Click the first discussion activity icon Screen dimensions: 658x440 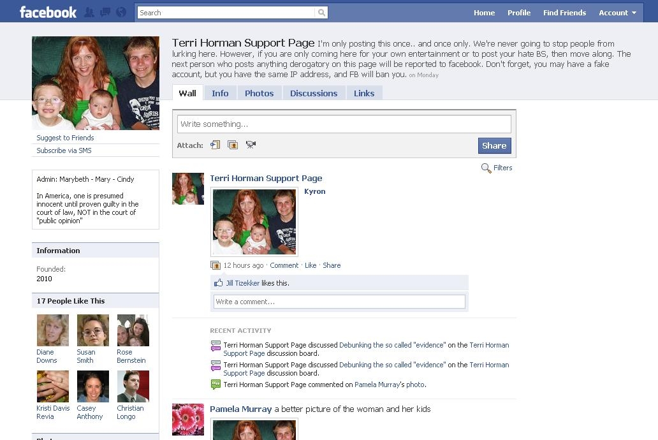coord(216,346)
